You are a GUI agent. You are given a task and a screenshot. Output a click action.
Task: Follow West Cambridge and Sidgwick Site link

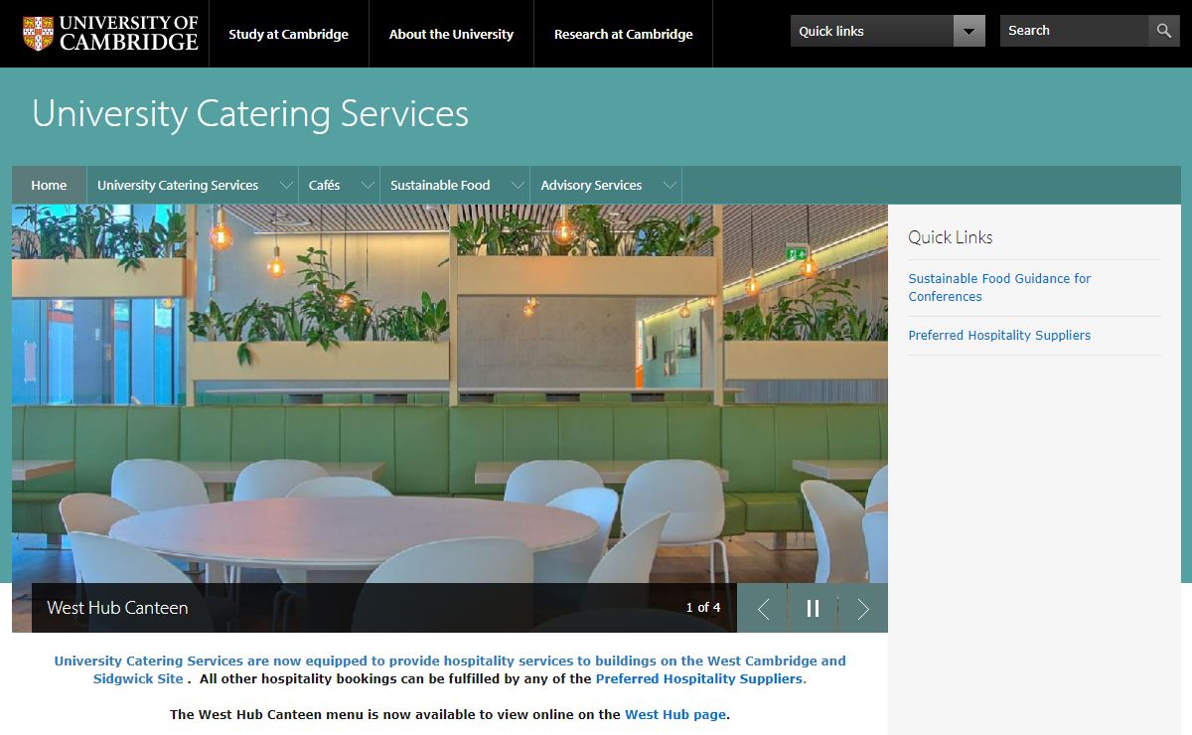(450, 669)
